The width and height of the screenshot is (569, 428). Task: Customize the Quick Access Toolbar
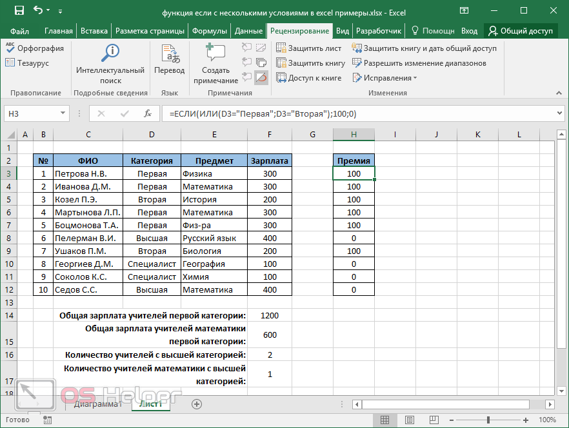coord(60,12)
